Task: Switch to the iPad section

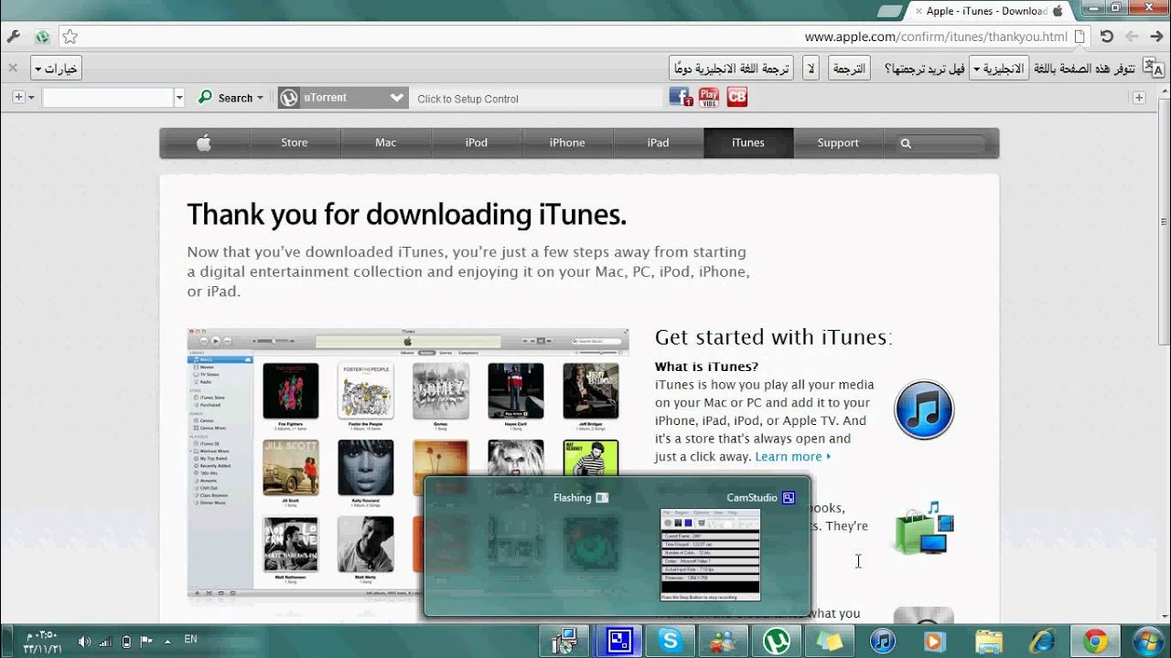Action: pos(658,143)
